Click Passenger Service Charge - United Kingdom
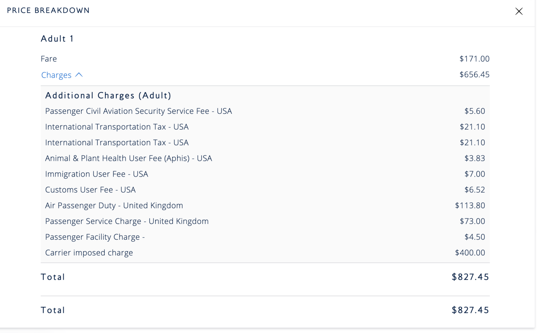Image resolution: width=537 pixels, height=333 pixels. point(127,221)
